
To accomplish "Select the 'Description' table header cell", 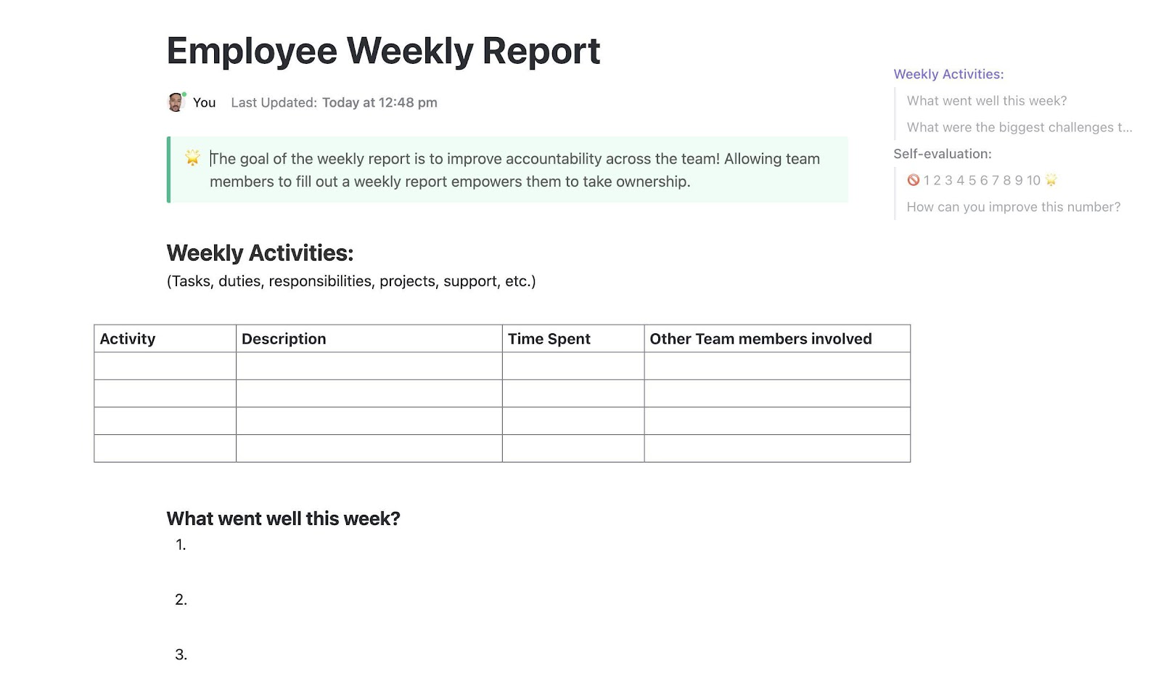I will click(x=369, y=338).
